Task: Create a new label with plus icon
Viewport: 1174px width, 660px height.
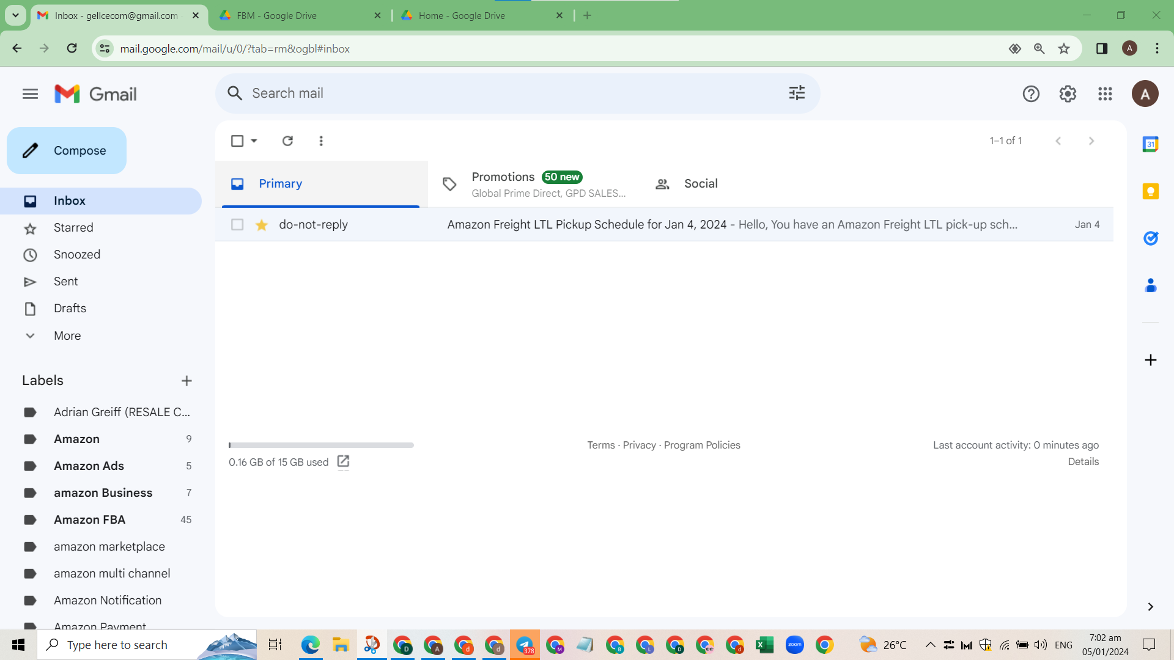Action: pos(186,381)
